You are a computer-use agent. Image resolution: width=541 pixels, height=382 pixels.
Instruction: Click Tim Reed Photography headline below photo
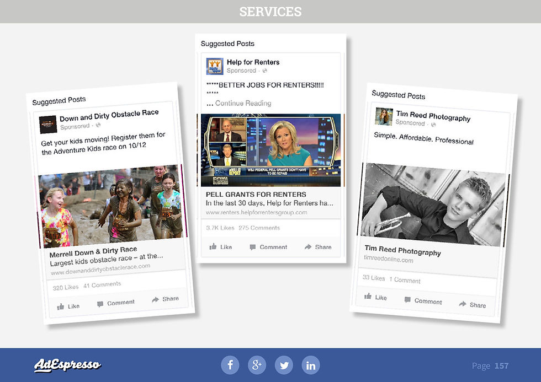(402, 250)
